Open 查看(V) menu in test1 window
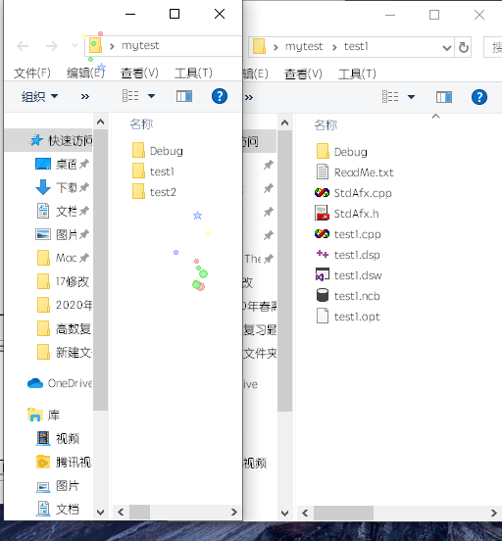 click(x=303, y=74)
